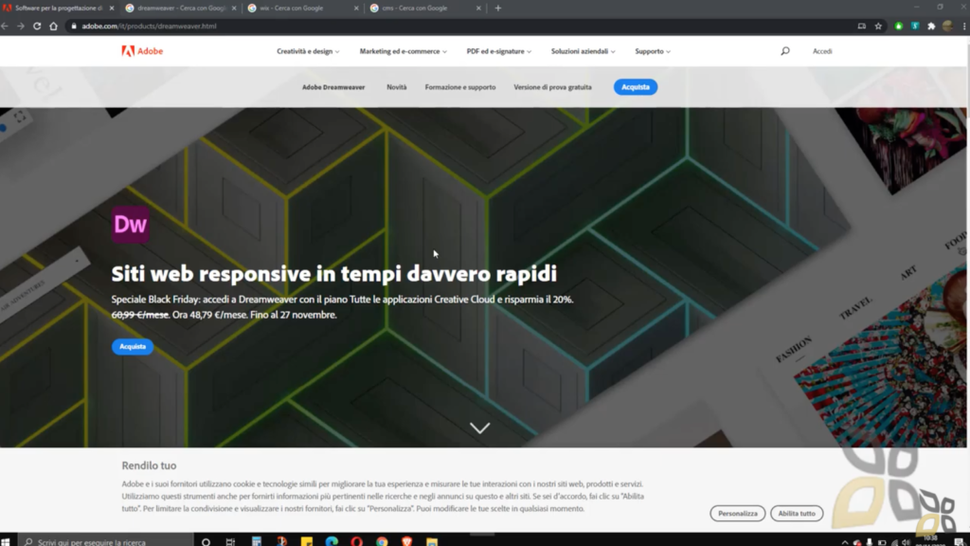This screenshot has height=546, width=970.
Task: Open the Extensions puzzle-piece menu
Action: 931,26
